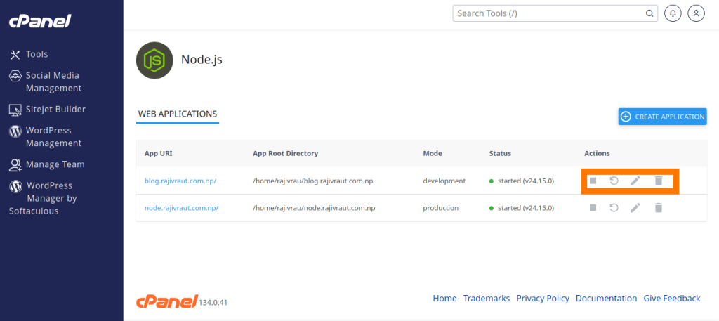Open the user account icon
This screenshot has width=719, height=321.
[696, 13]
